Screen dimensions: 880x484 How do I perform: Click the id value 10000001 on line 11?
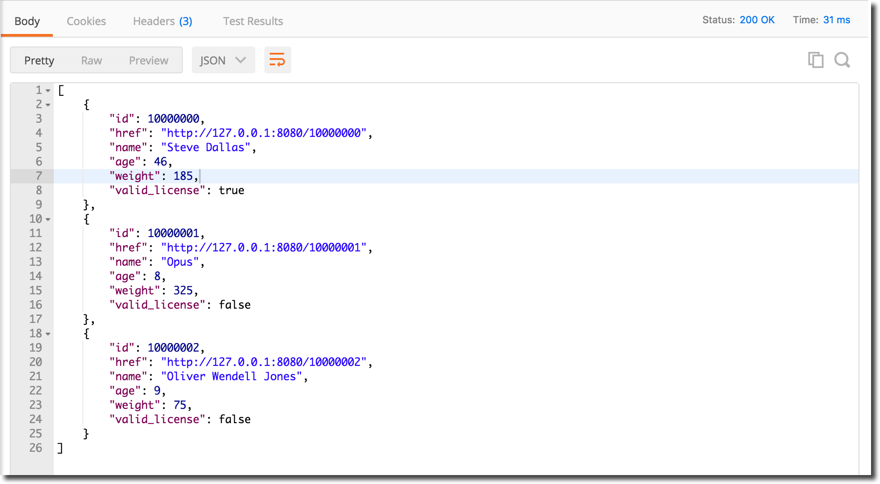[x=173, y=233]
